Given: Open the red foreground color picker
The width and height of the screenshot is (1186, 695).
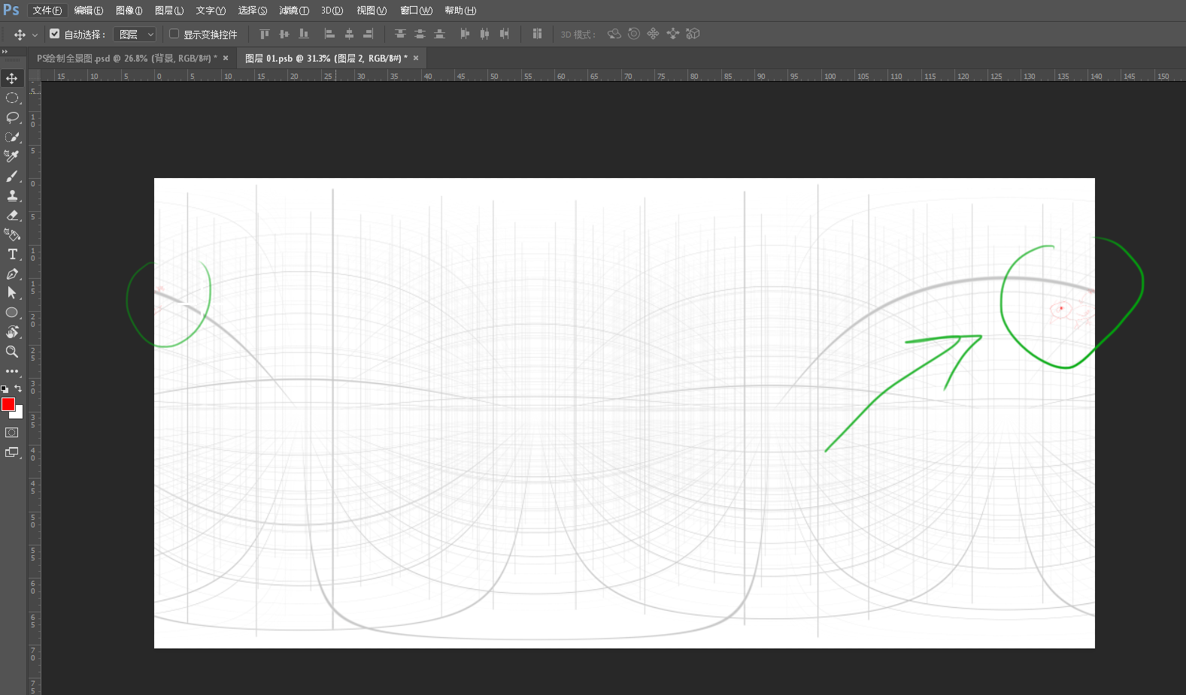Looking at the screenshot, I should (8, 404).
